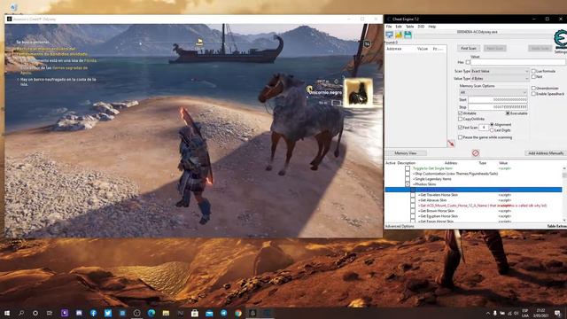Open the File menu

tap(389, 27)
